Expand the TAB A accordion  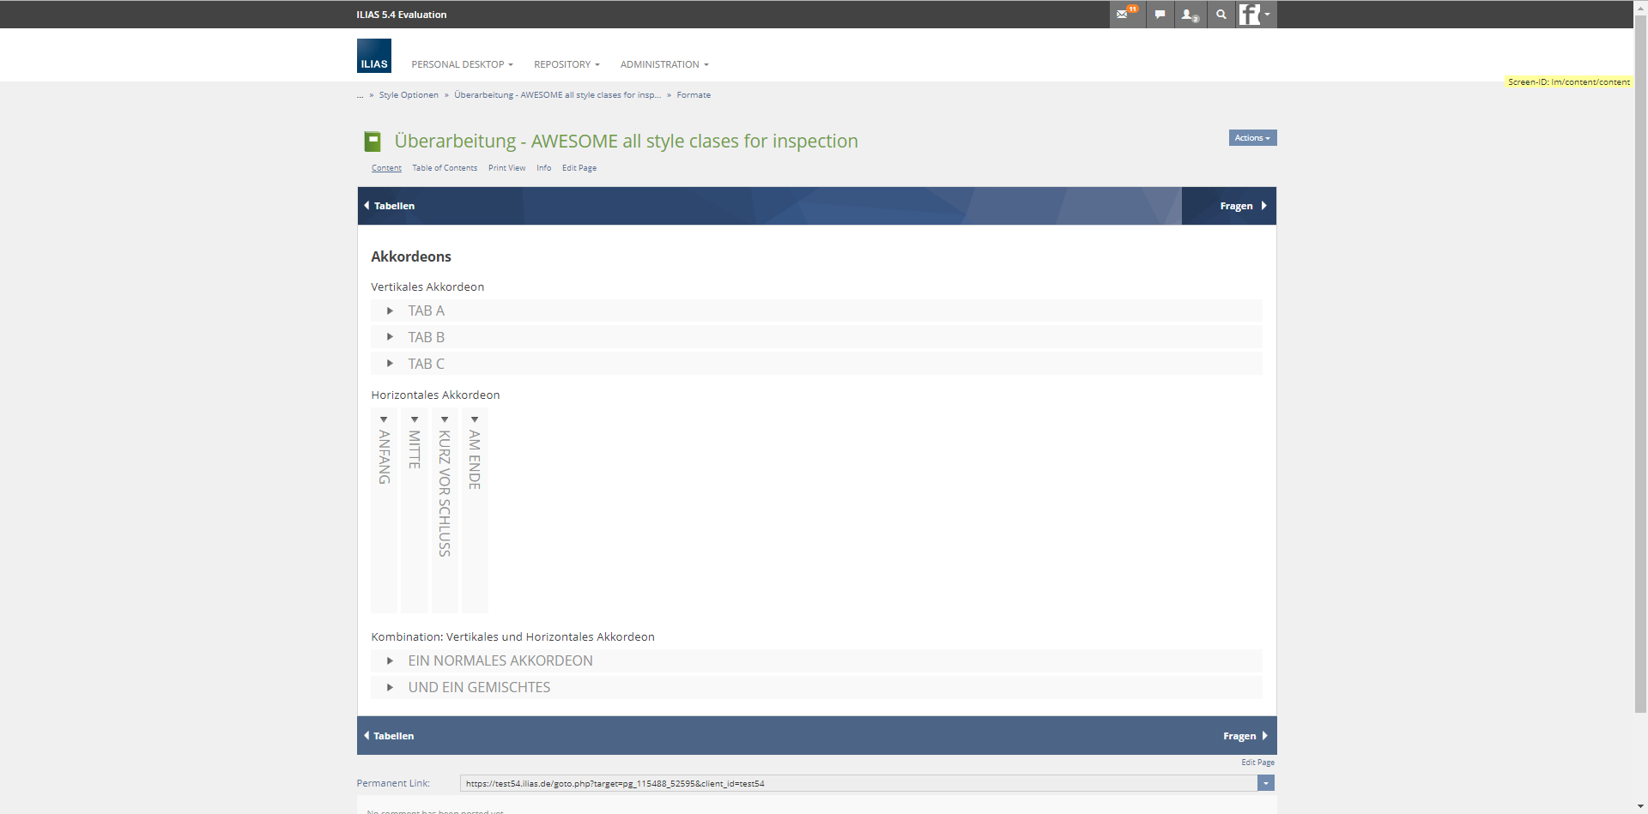coord(816,311)
